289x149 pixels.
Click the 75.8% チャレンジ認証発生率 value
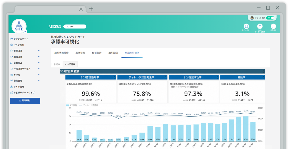(142, 94)
